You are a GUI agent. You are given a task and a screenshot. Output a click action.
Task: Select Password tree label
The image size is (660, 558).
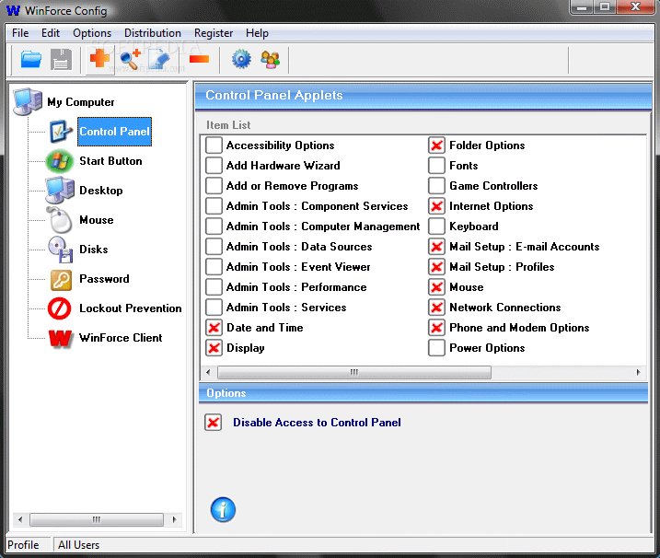[x=104, y=279]
